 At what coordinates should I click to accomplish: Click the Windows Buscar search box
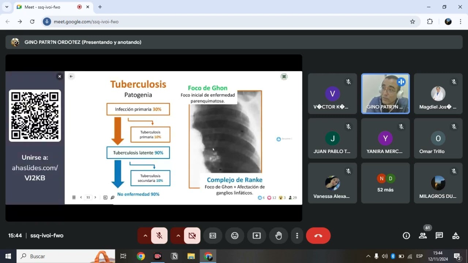click(66, 256)
